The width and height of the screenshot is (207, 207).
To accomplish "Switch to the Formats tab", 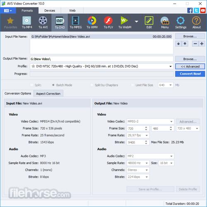I will (x=27, y=10).
